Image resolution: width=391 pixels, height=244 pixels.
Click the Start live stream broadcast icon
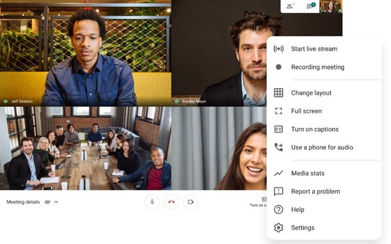point(279,49)
